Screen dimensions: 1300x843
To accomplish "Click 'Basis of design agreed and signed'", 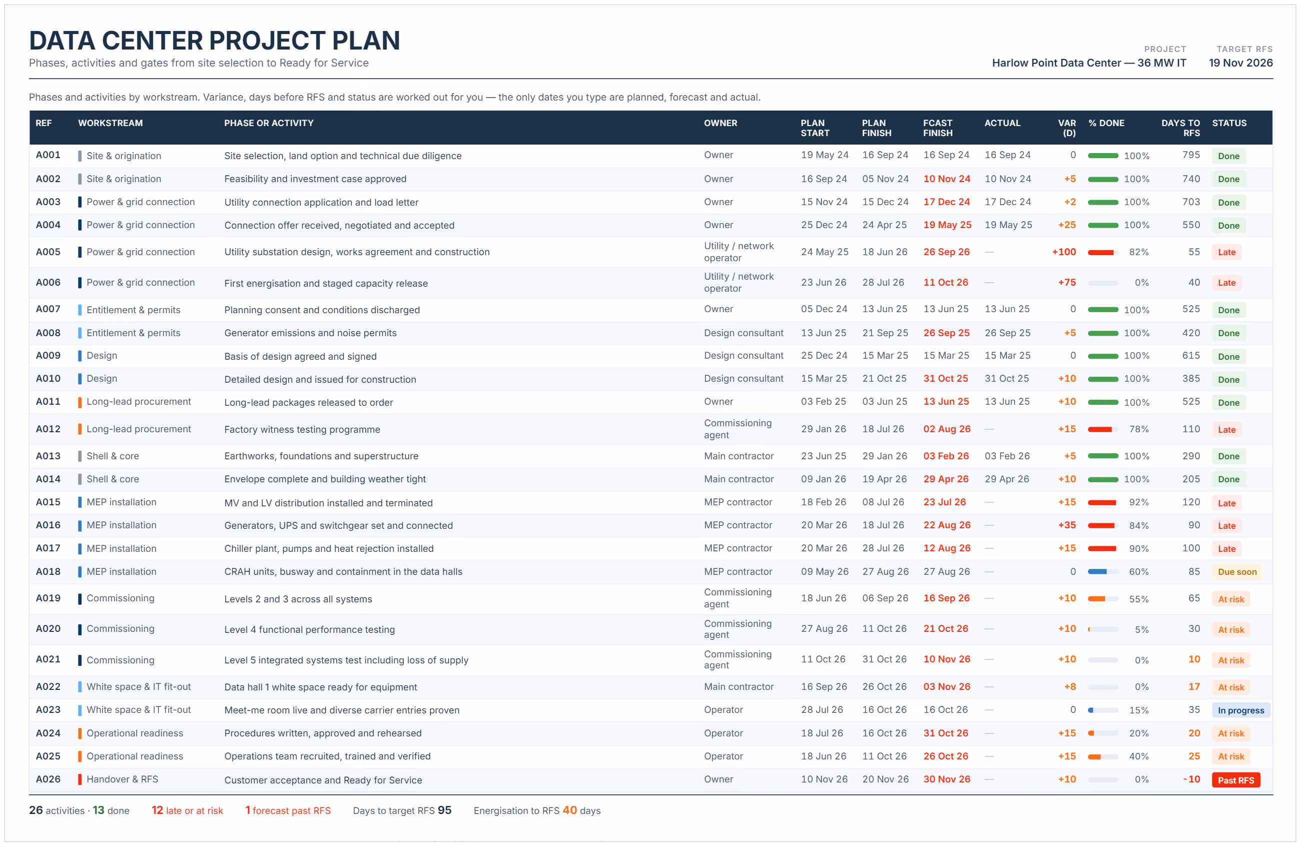I will [x=300, y=356].
